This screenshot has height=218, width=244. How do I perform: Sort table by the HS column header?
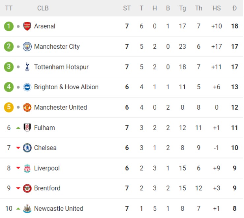click(217, 8)
